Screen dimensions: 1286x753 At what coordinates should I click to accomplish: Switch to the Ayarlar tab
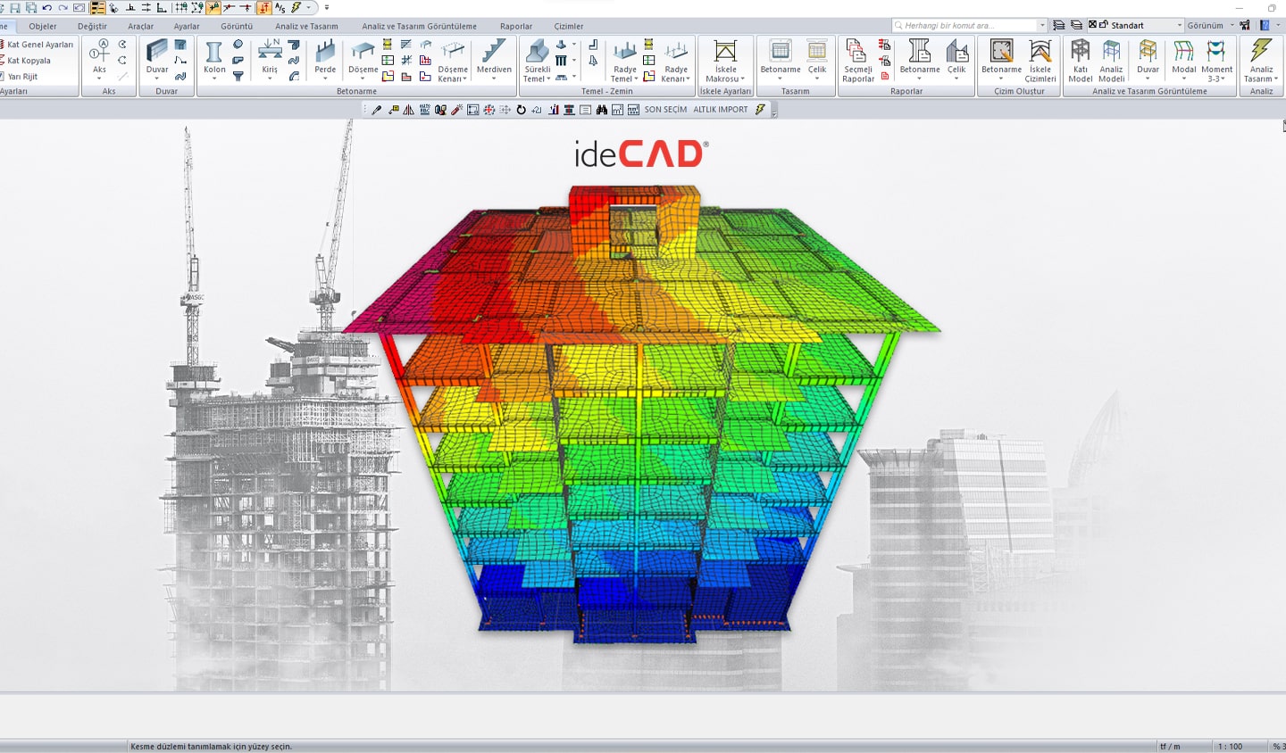187,26
